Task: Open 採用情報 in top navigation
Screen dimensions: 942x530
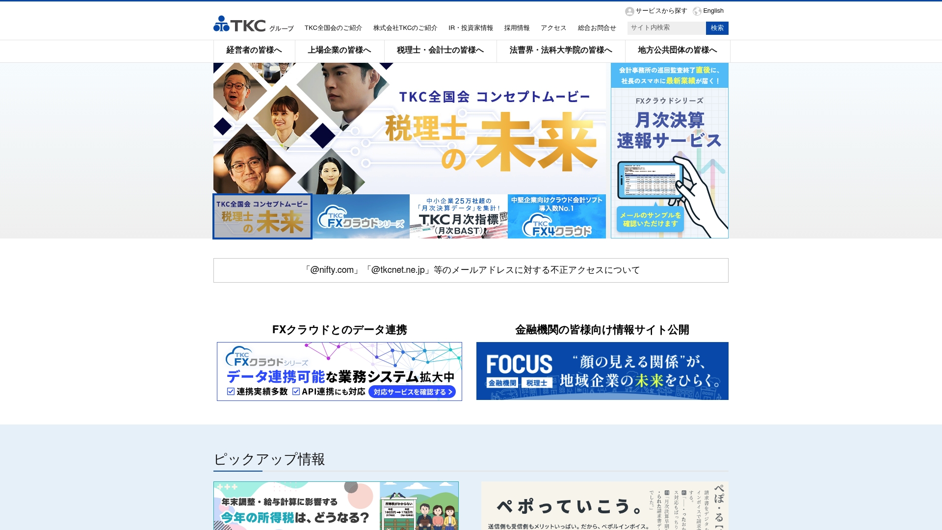Action: (517, 28)
